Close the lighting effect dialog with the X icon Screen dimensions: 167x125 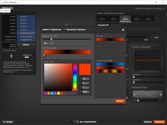tap(123, 30)
